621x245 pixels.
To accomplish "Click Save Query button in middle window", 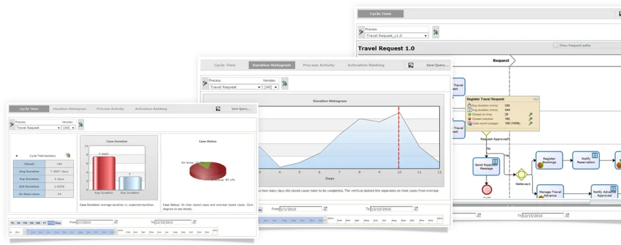I will (437, 65).
